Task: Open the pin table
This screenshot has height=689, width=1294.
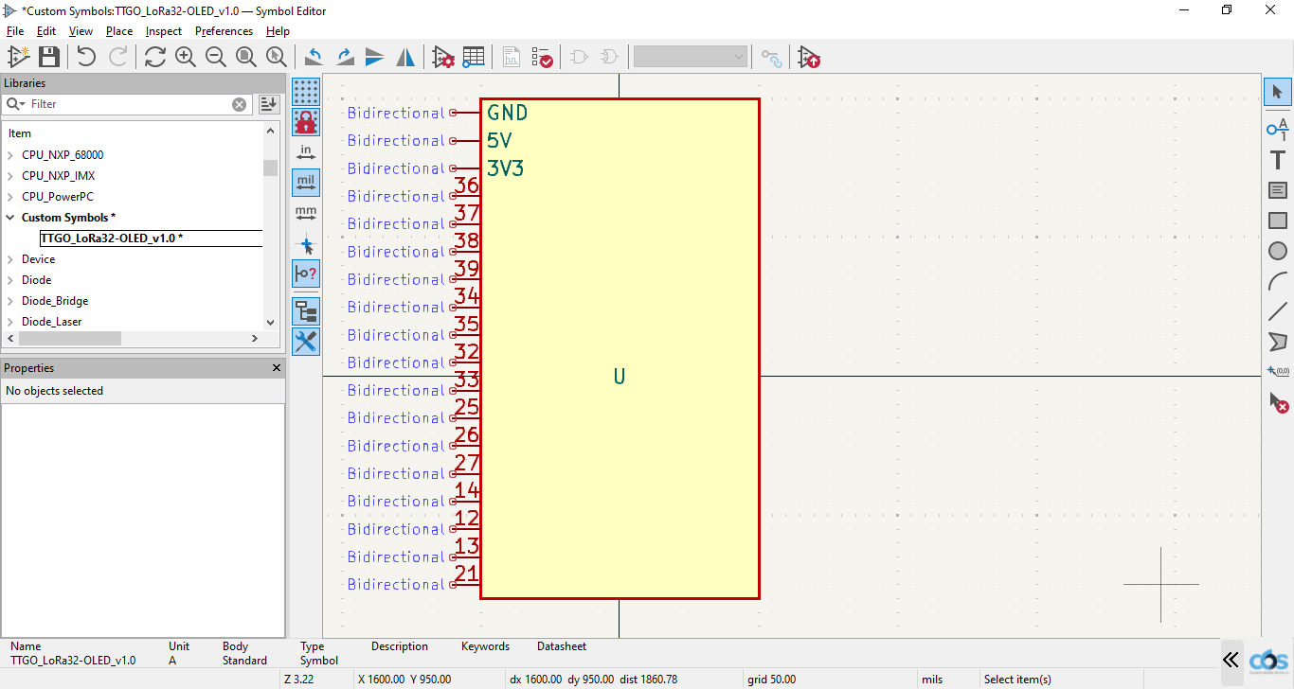Action: (473, 57)
